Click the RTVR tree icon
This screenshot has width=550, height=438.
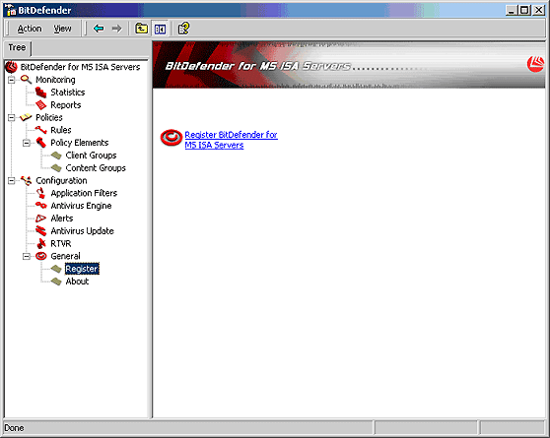41,243
